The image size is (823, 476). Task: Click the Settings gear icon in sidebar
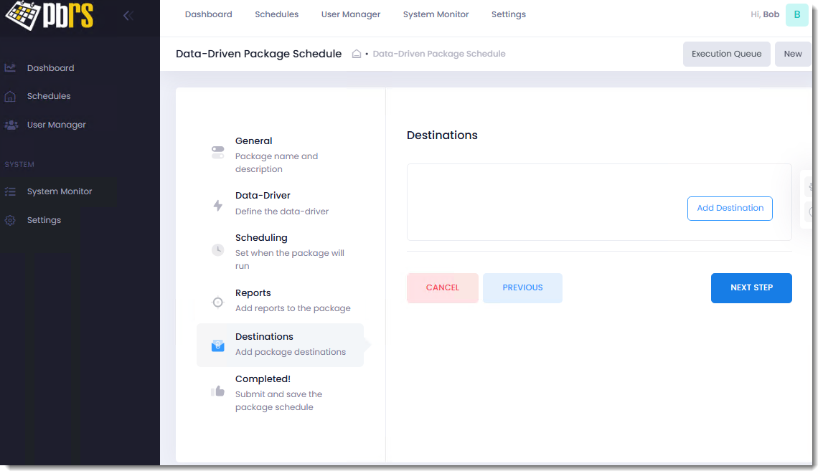pos(10,220)
